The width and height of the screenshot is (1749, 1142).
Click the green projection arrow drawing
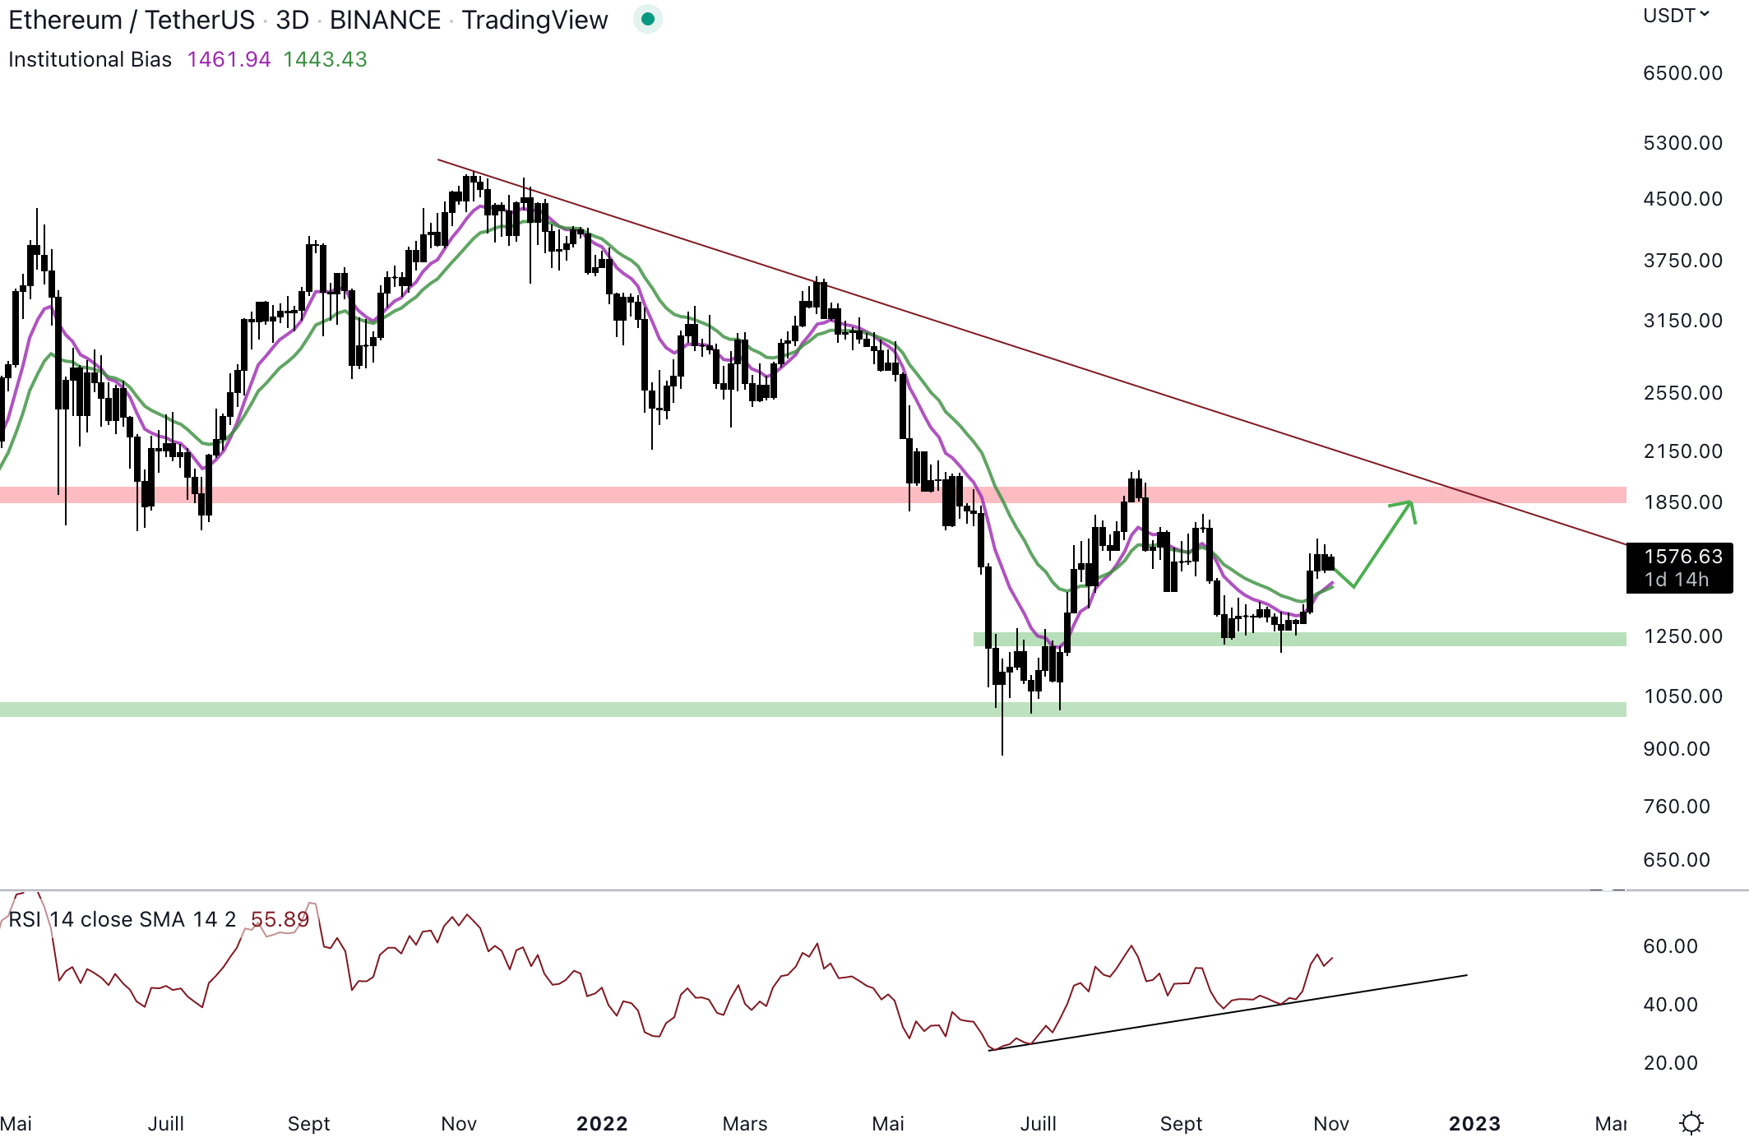pos(1381,545)
